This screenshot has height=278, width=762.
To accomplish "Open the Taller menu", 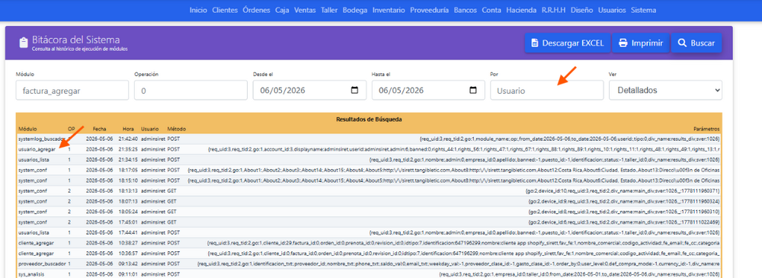I will pyautogui.click(x=329, y=10).
